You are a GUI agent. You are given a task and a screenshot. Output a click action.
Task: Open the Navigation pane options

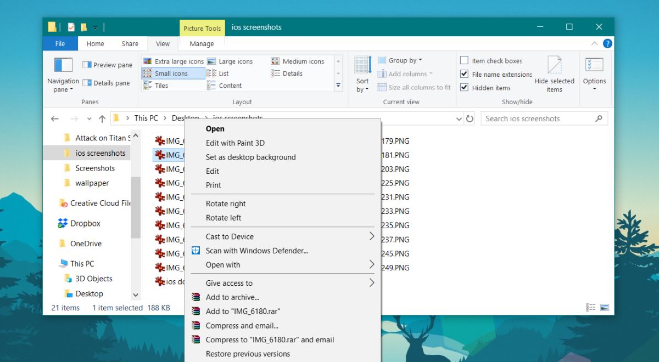63,74
